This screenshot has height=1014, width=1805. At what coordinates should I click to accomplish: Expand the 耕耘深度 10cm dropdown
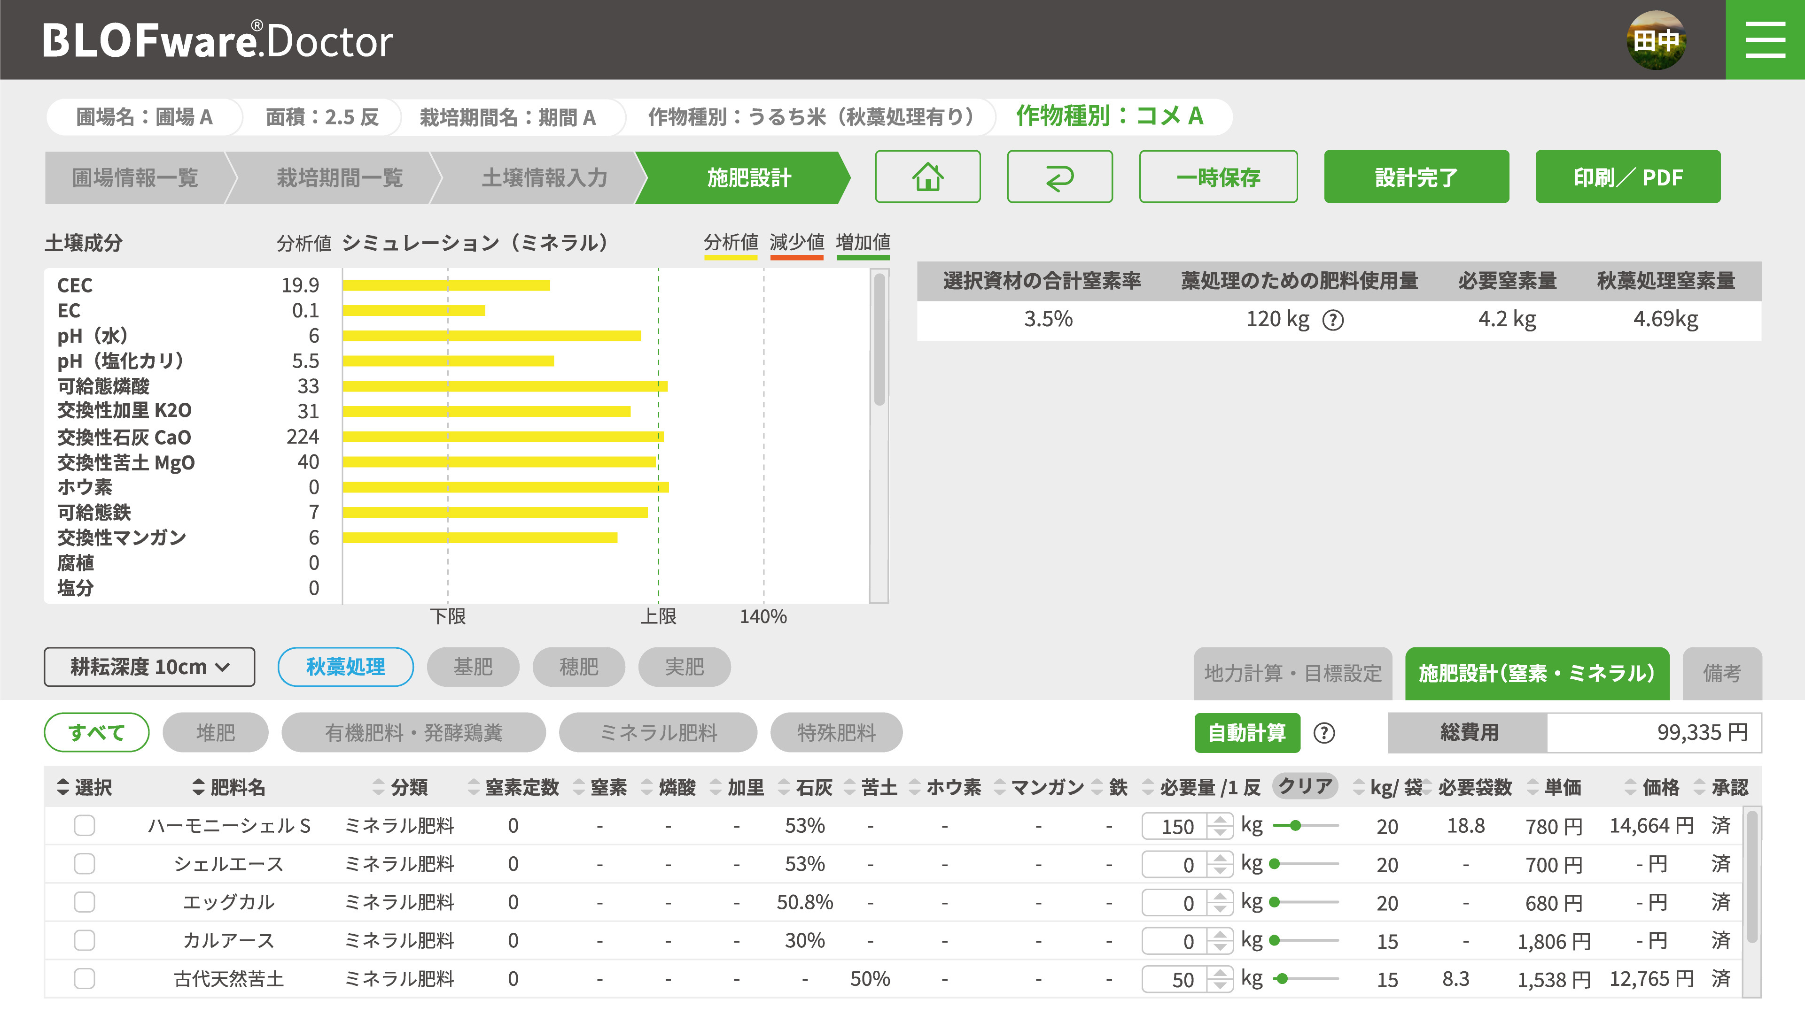tap(149, 667)
